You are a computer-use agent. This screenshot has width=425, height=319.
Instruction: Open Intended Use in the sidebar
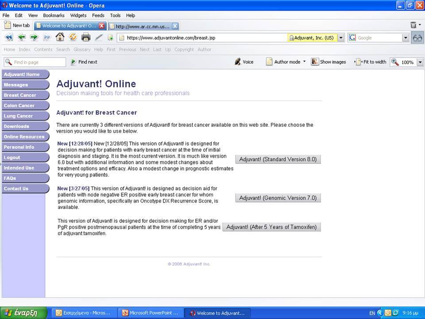point(26,168)
